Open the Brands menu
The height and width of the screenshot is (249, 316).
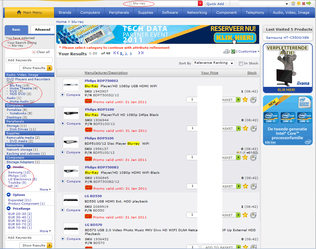[65, 12]
